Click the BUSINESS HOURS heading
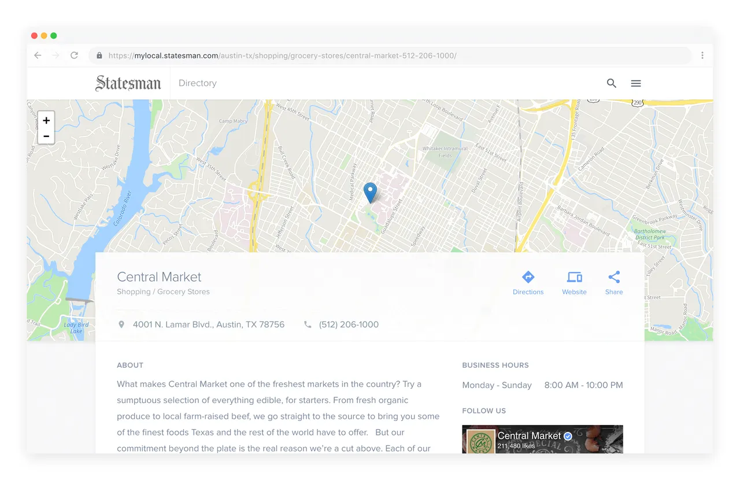Image resolution: width=740 pixels, height=480 pixels. (x=495, y=365)
